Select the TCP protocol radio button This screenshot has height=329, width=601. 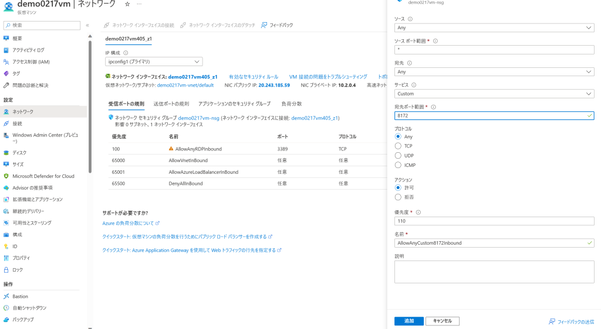click(398, 146)
